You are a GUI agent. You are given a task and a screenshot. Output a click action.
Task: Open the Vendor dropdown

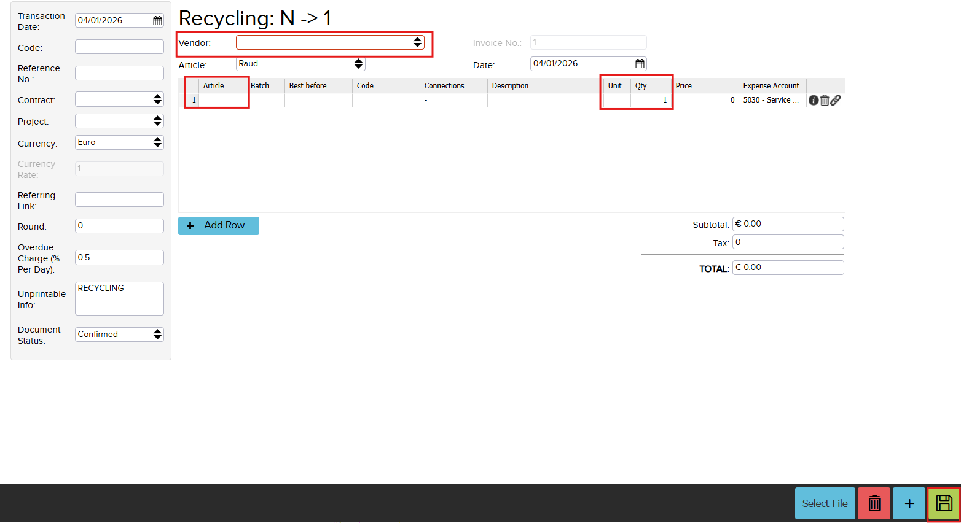pos(330,42)
